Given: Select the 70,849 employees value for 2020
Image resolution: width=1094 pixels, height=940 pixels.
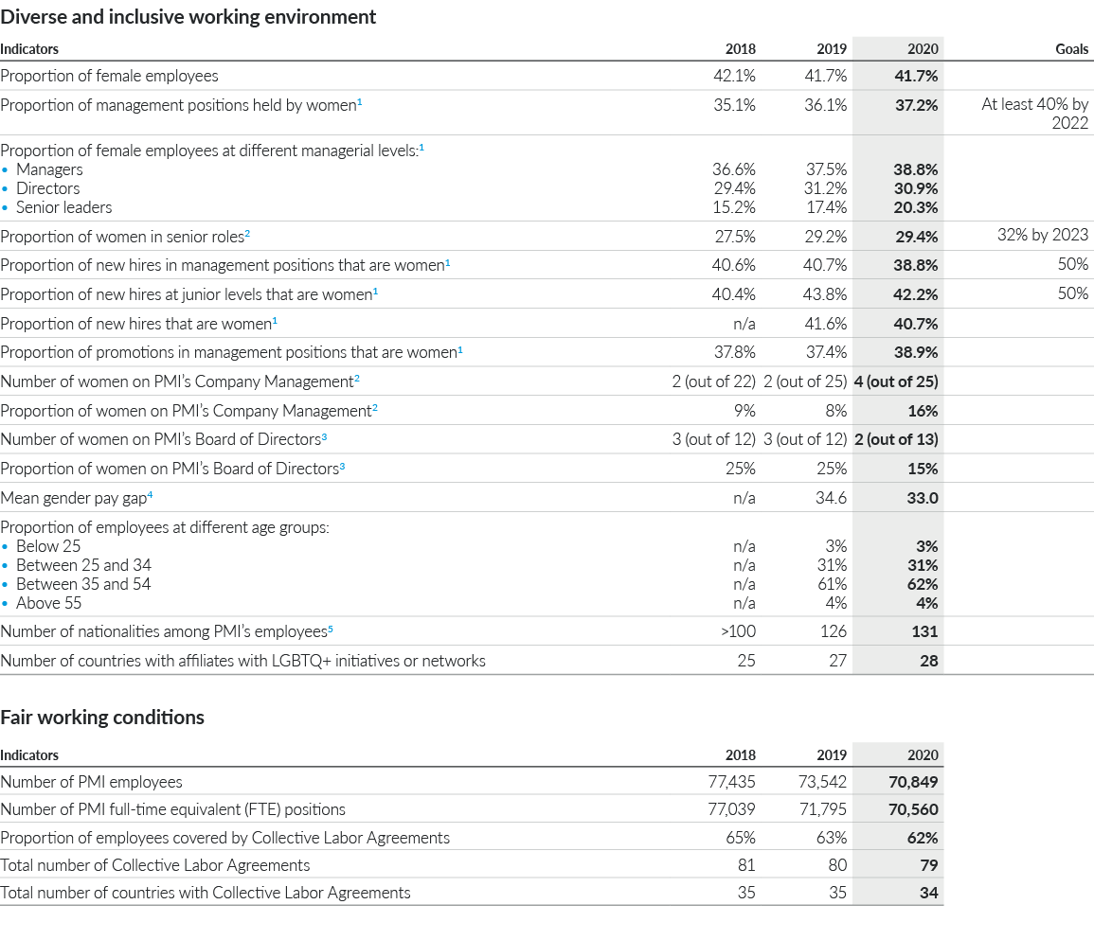Looking at the screenshot, I should pos(914,782).
